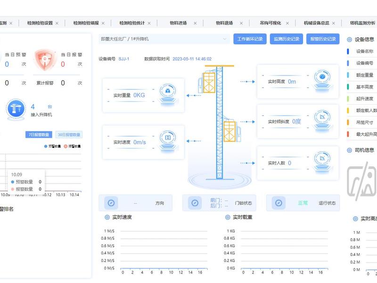Viewport: 377px width, 283px height.
Task: Click the 实时高度 height icon
Action: [x=322, y=80]
